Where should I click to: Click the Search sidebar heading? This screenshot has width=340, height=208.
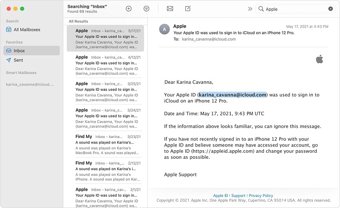point(12,21)
